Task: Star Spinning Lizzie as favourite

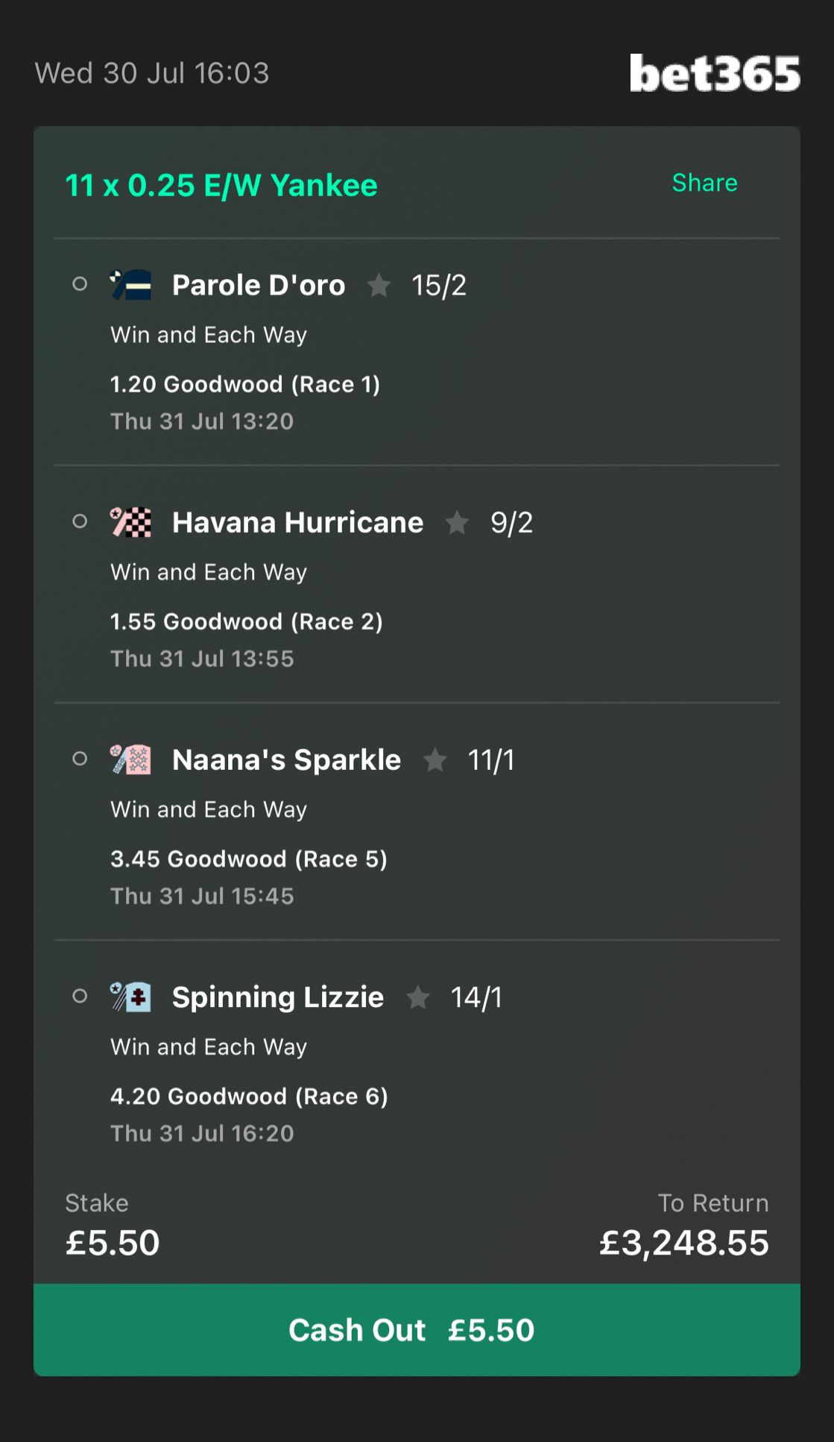Action: (x=417, y=997)
